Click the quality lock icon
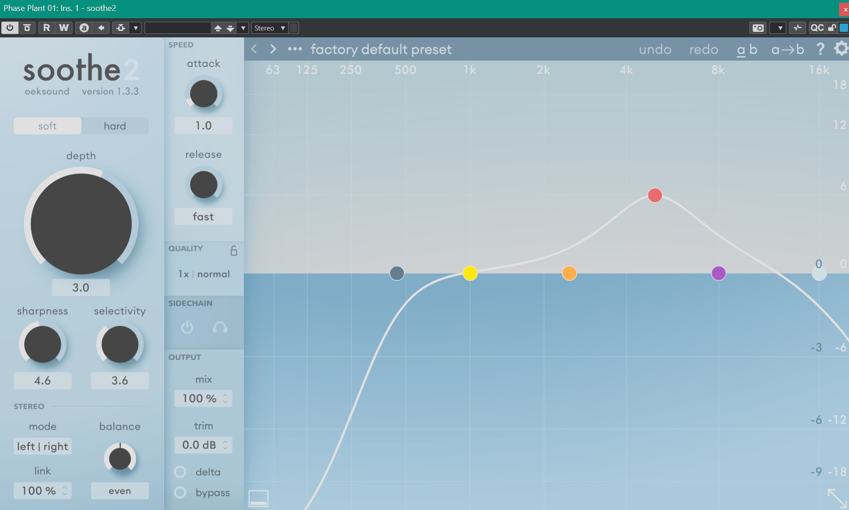 (x=234, y=250)
